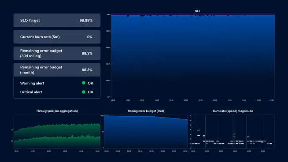
Task: Select Remaining error budget (30d rolling) card
Action: 57,53
